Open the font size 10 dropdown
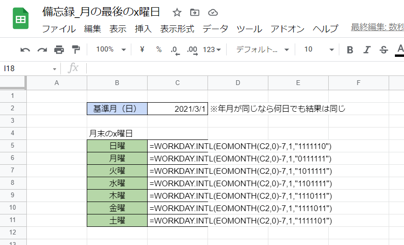This screenshot has height=245, width=404. pos(319,49)
